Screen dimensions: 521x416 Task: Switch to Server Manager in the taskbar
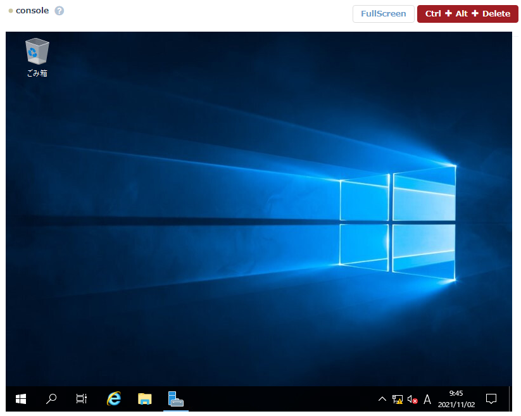click(x=175, y=399)
